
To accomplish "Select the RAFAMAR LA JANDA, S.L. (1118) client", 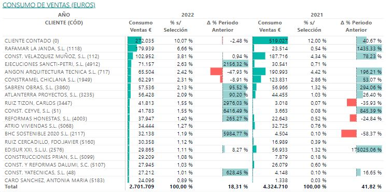I will click(x=43, y=48).
